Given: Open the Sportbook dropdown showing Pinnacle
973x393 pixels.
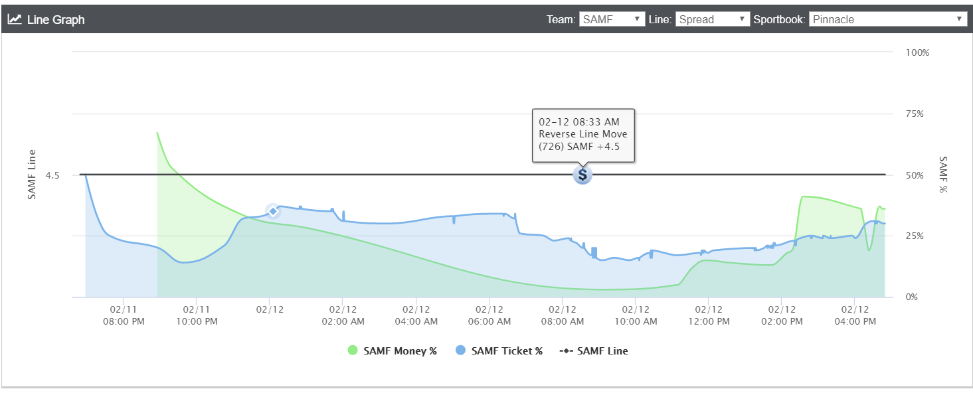Looking at the screenshot, I should (887, 19).
